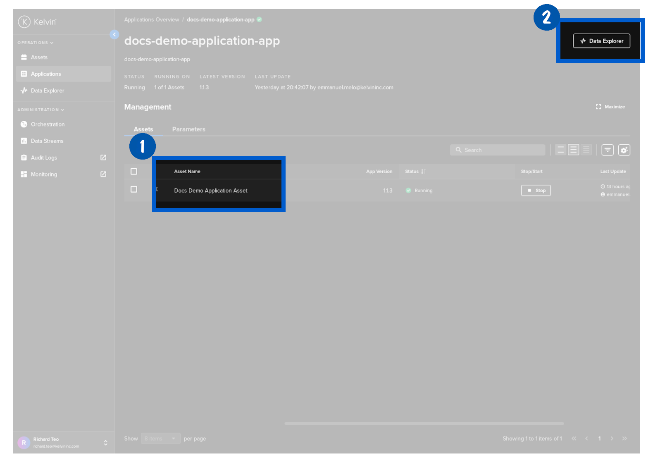Screen dimensions: 653x463
Task: Stop the Docs Demo Application Asset
Action: 536,191
